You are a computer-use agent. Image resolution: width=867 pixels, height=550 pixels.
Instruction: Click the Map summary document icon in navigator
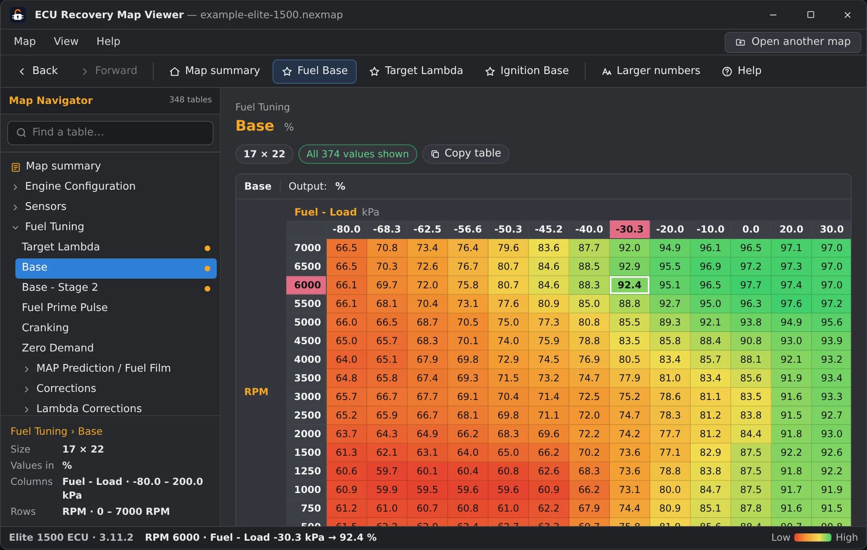coord(15,167)
